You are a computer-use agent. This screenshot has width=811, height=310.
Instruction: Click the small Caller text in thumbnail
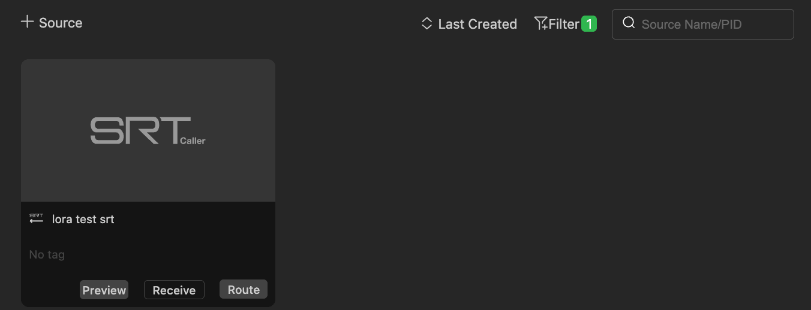click(193, 141)
